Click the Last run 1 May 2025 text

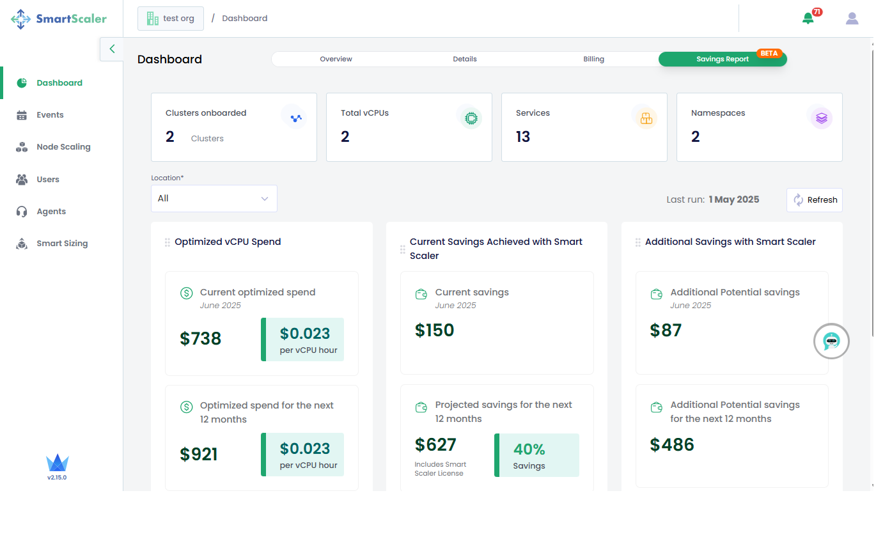(x=713, y=199)
